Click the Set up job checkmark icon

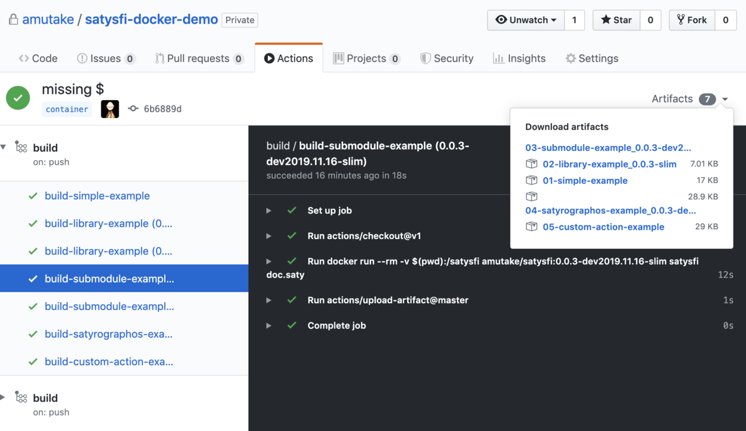[x=292, y=211]
